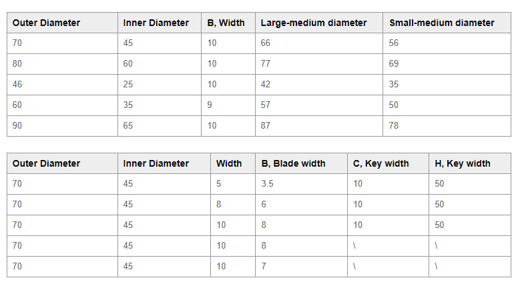Click the 'H, Key width' column header
Screen dimensions: 512x284
pyautogui.click(x=462, y=163)
